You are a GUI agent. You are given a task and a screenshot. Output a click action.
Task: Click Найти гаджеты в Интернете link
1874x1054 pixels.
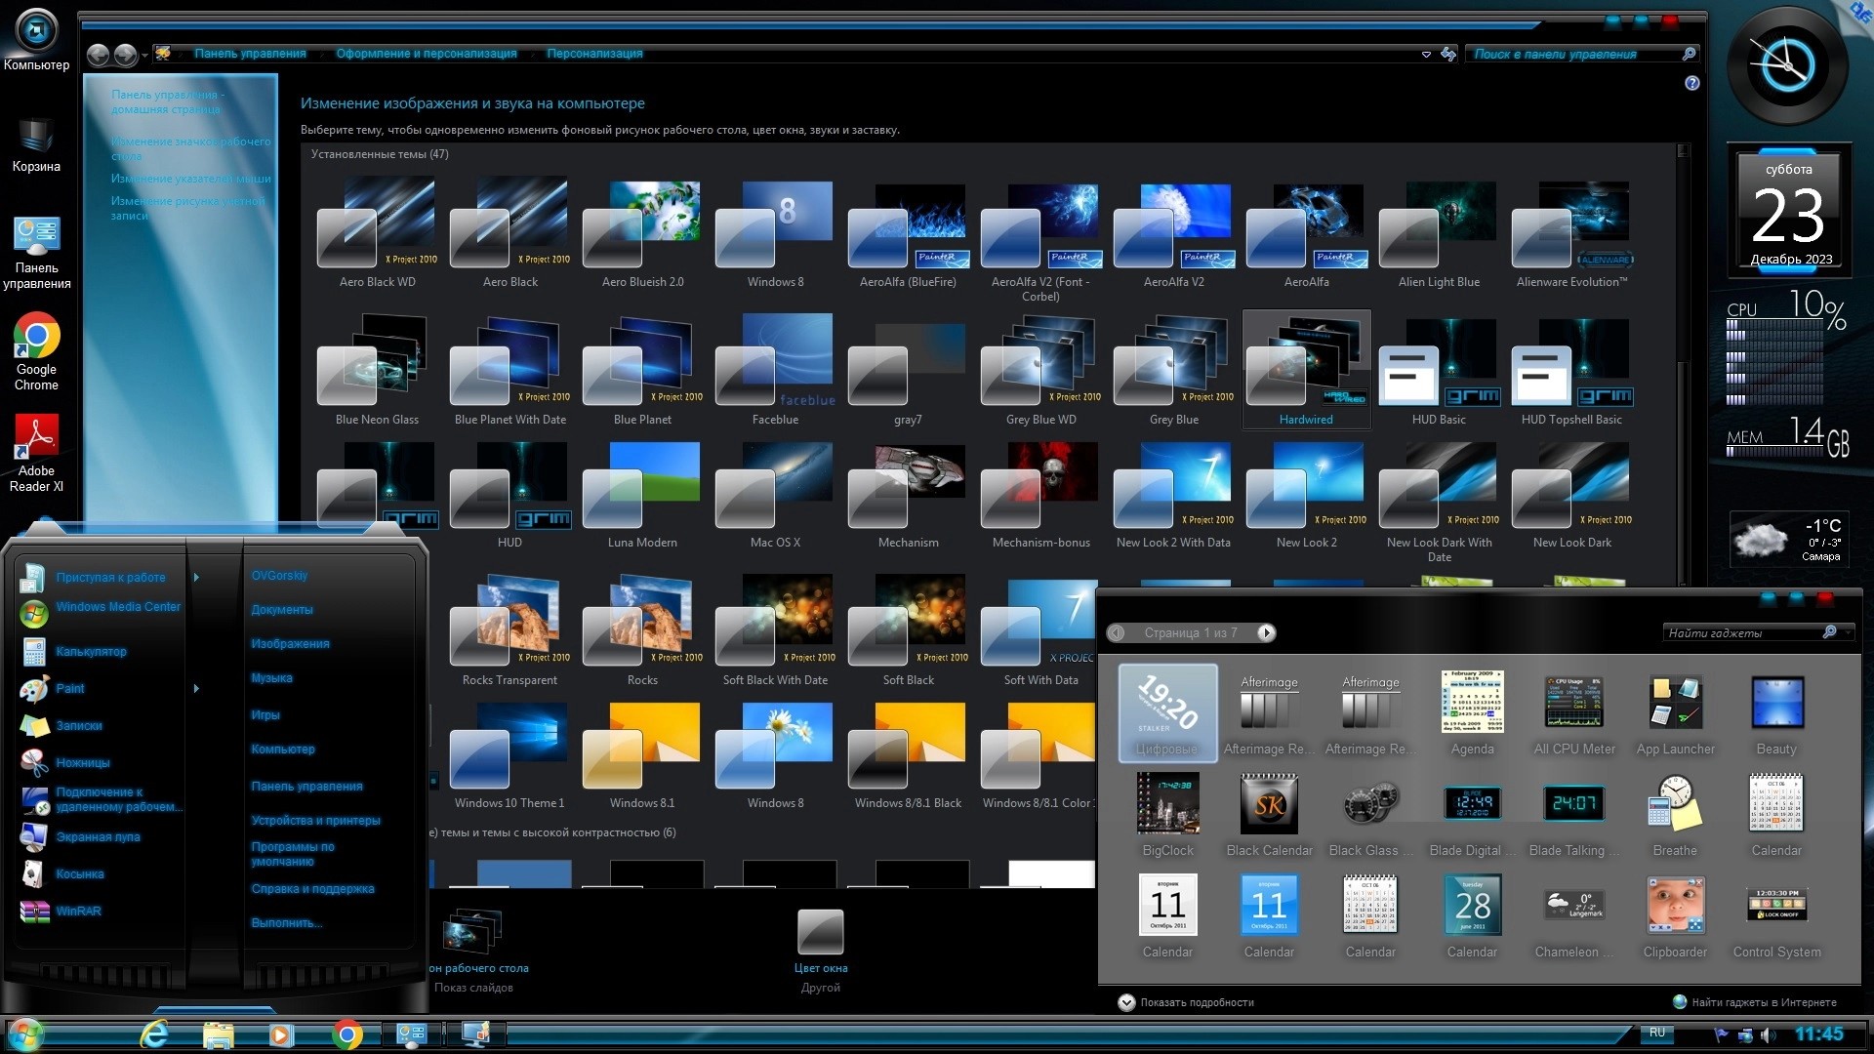(1763, 1002)
